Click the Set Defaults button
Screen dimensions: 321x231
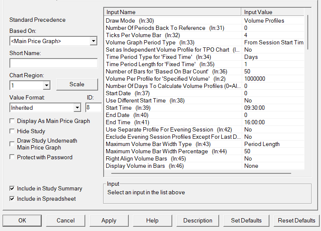click(246, 220)
